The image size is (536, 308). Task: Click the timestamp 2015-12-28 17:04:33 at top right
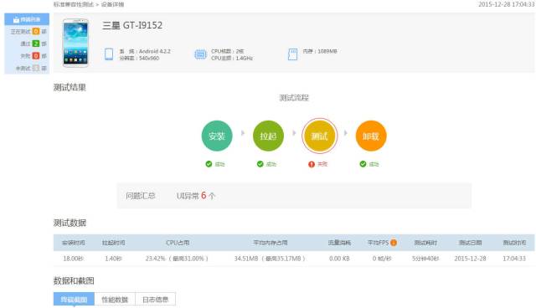506,4
